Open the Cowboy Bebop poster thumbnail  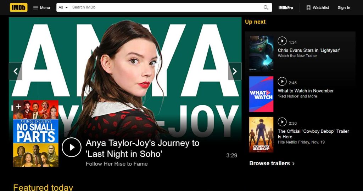(x=261, y=135)
